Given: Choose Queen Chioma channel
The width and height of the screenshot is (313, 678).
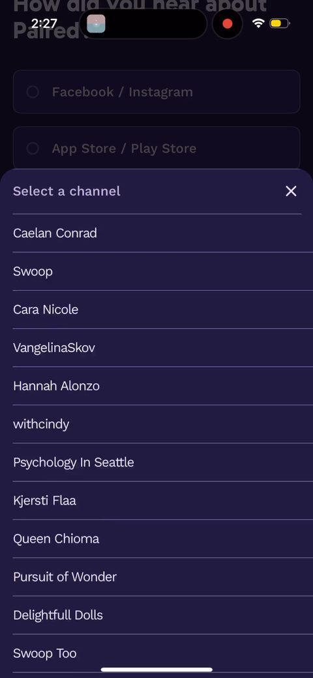Looking at the screenshot, I should click(x=157, y=538).
